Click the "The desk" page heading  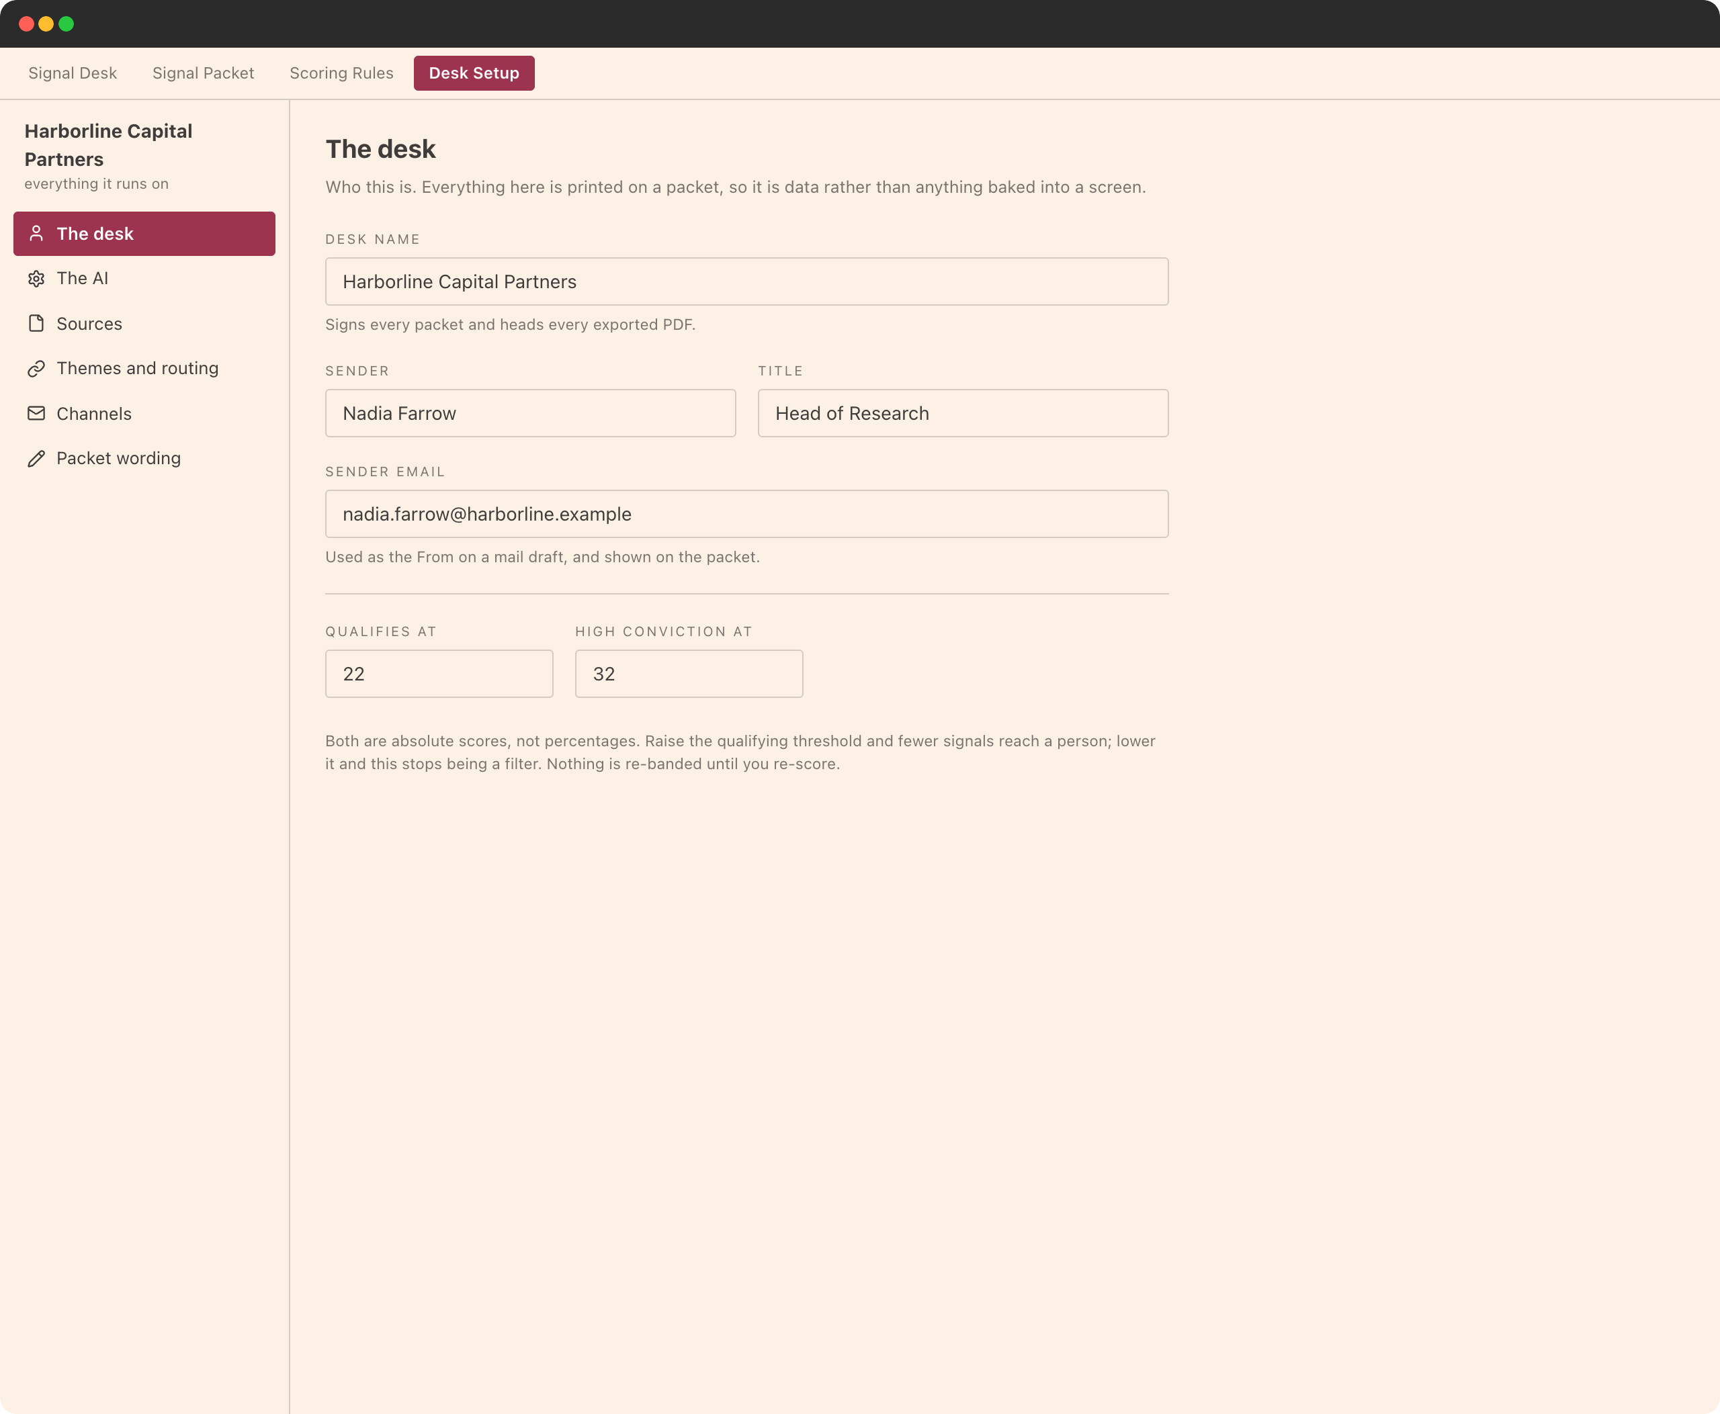tap(380, 149)
